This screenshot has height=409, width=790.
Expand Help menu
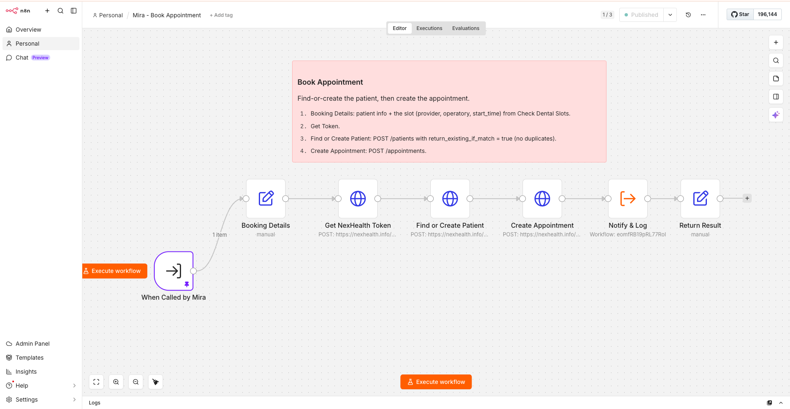click(41, 386)
